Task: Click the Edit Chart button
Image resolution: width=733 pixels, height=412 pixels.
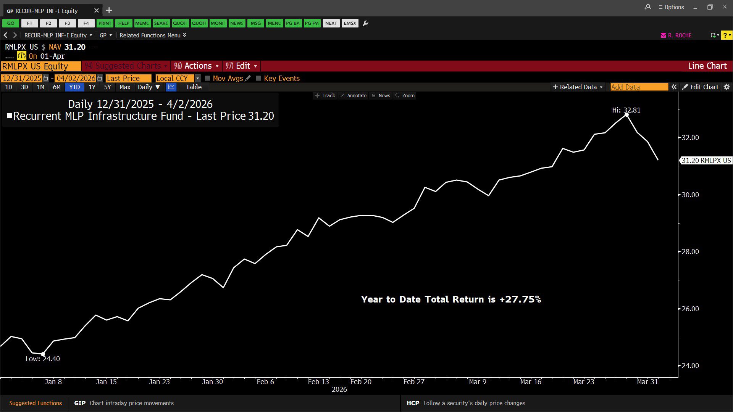Action: coord(700,87)
